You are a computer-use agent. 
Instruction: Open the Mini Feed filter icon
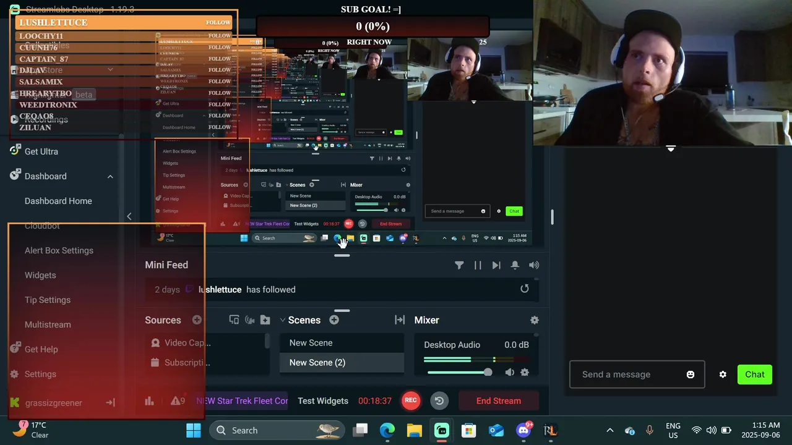click(459, 265)
